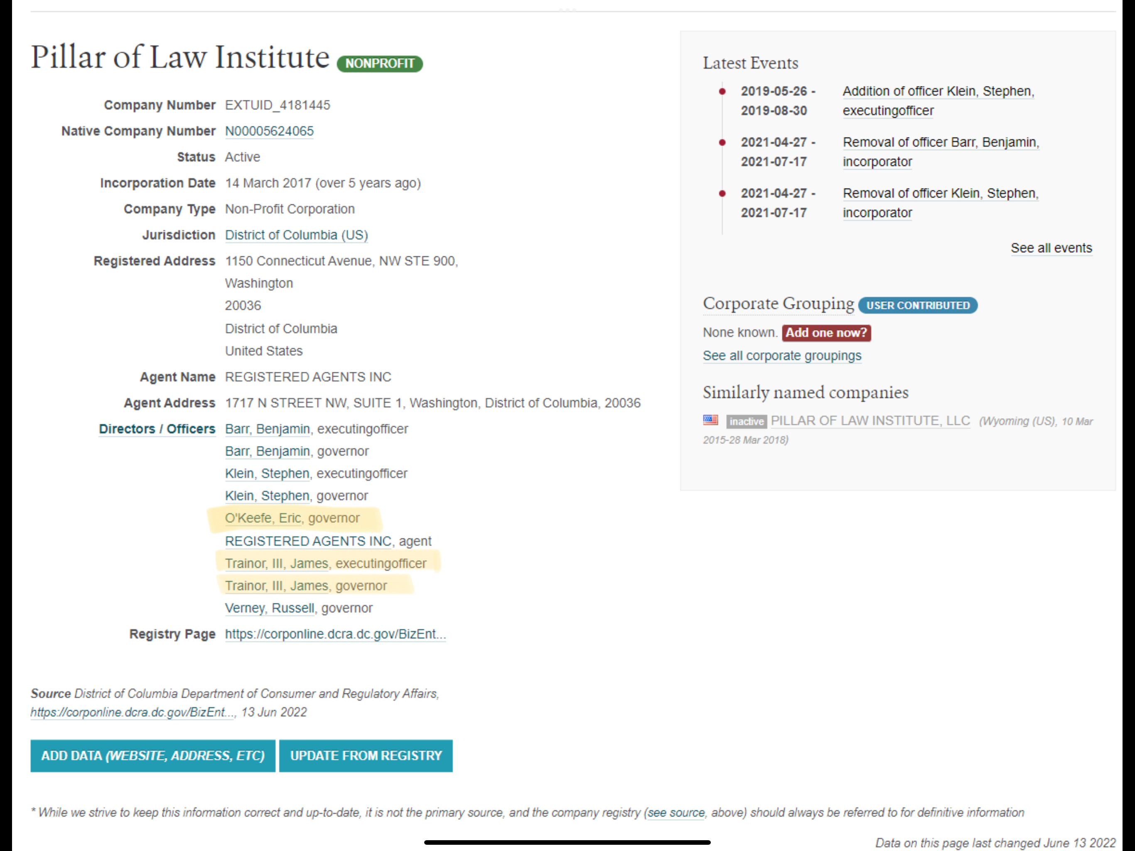Open the Corporate Grouping heading link
This screenshot has width=1135, height=851.
click(x=779, y=303)
